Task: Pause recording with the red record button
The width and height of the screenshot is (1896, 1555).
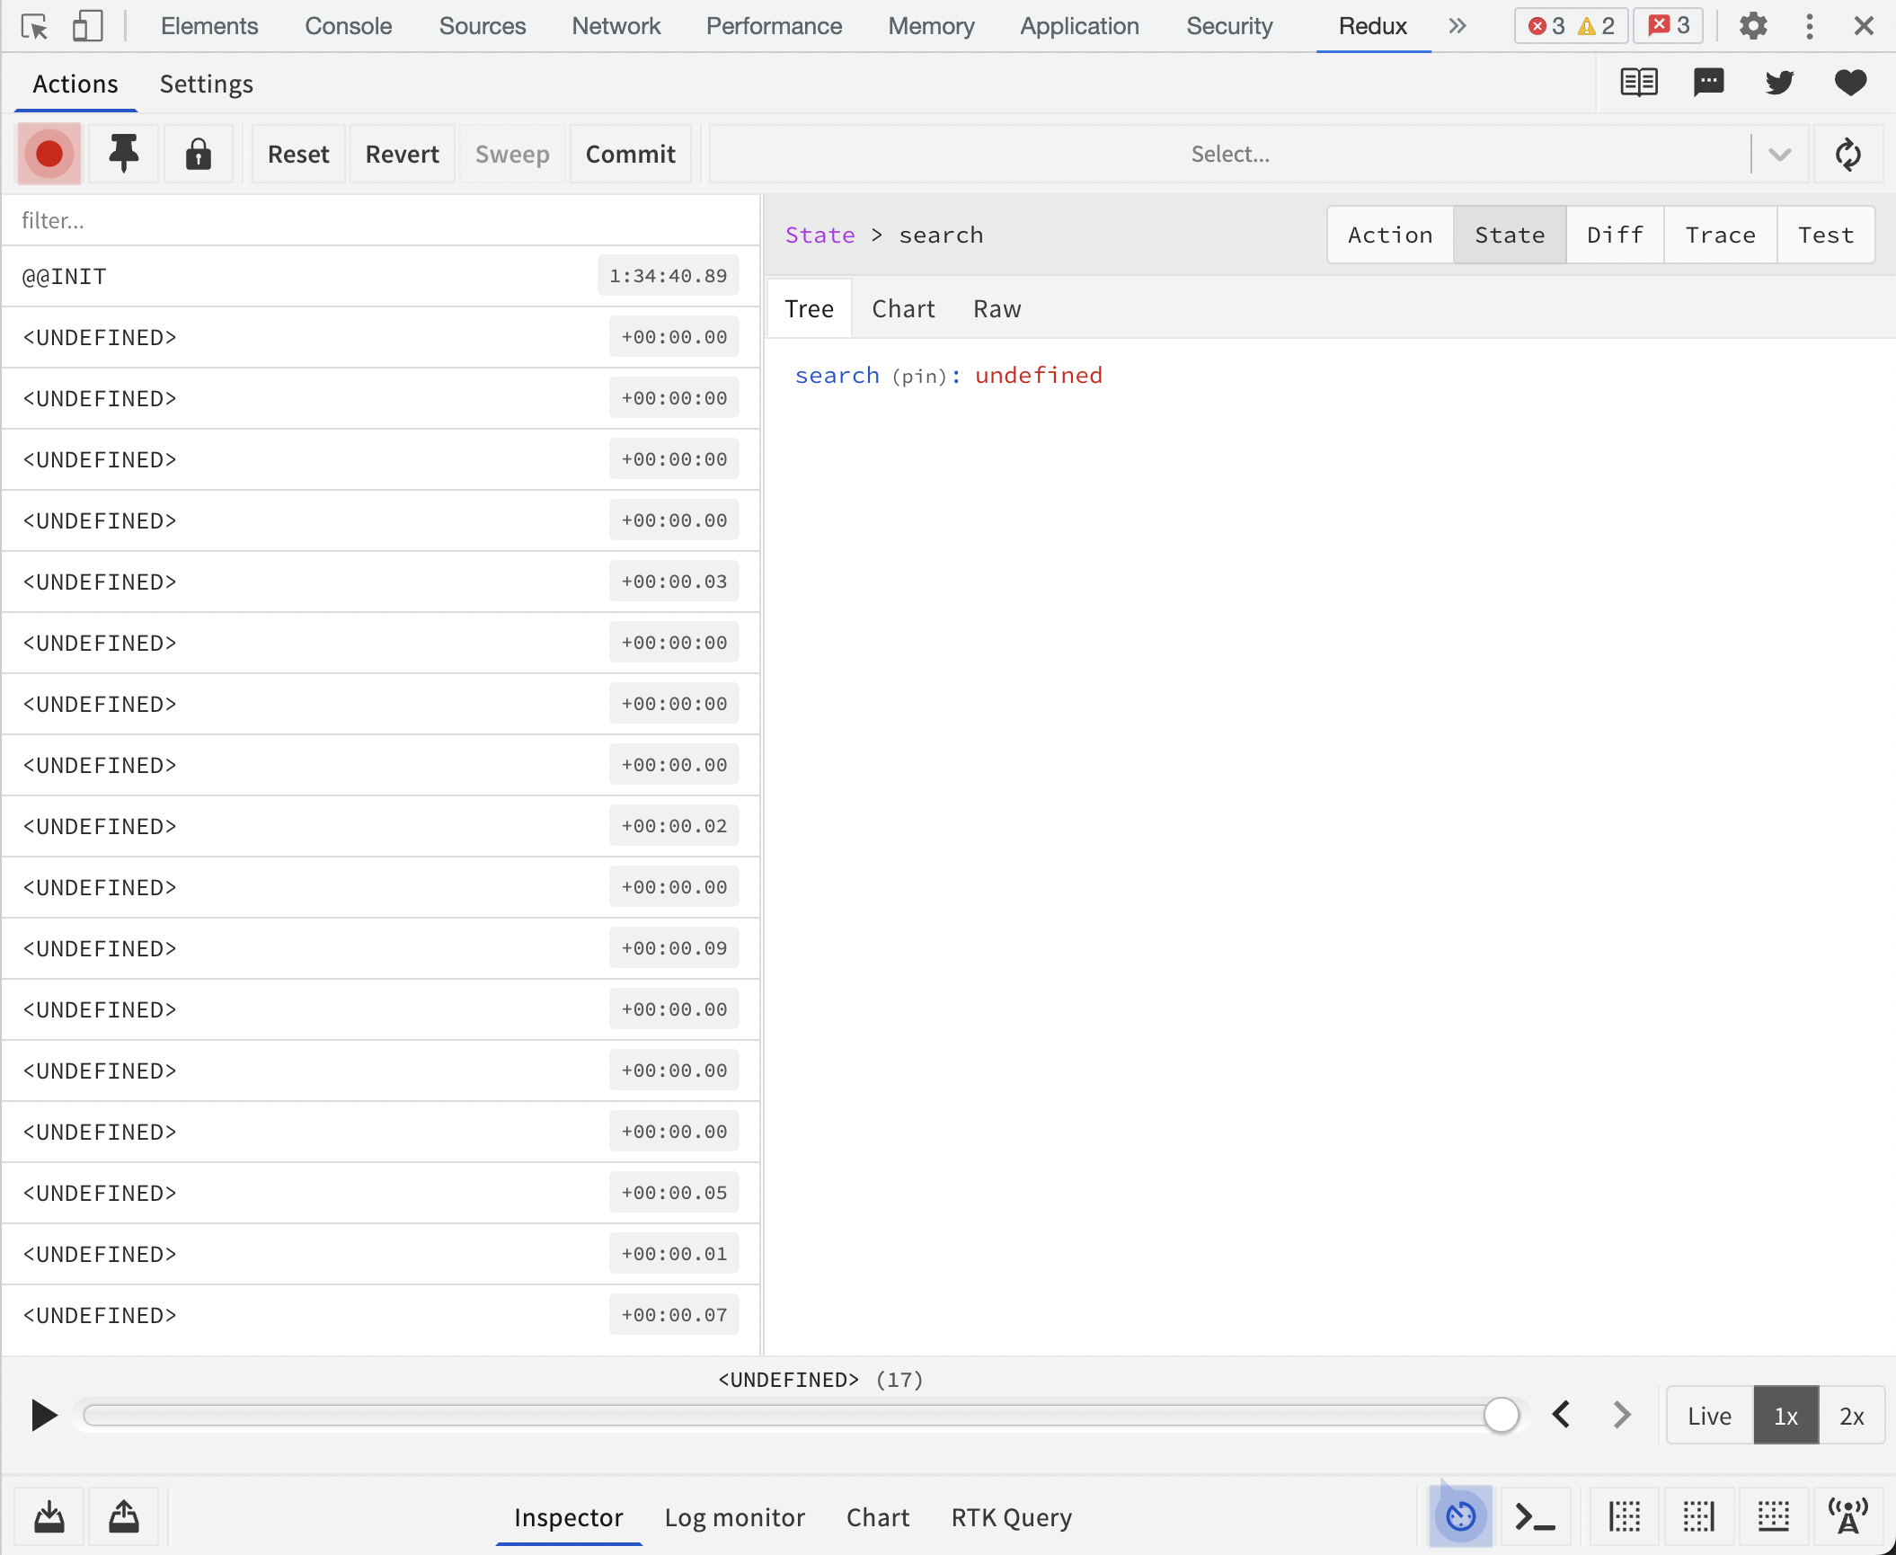Action: [49, 154]
